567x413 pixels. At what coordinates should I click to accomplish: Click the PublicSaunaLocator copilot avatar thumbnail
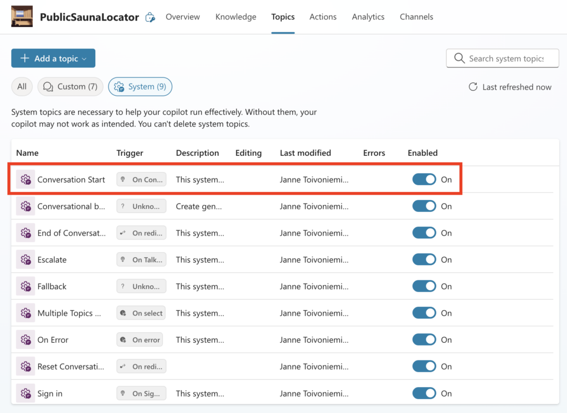pyautogui.click(x=22, y=17)
